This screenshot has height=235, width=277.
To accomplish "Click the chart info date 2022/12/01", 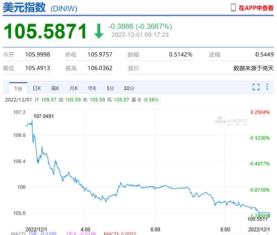I will [18, 100].
